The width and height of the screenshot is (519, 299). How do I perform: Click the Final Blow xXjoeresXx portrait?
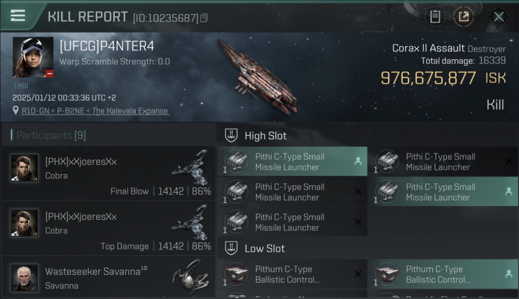[x=25, y=168]
